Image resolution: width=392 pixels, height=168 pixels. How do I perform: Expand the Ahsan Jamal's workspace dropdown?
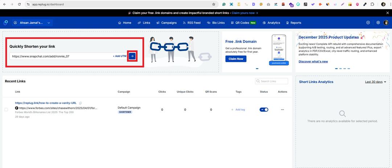32,23
